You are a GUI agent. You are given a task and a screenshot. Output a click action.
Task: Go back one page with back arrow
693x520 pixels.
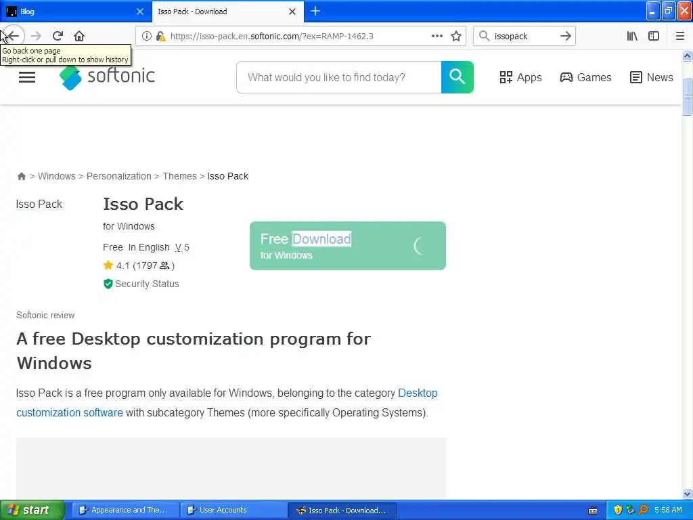(14, 36)
